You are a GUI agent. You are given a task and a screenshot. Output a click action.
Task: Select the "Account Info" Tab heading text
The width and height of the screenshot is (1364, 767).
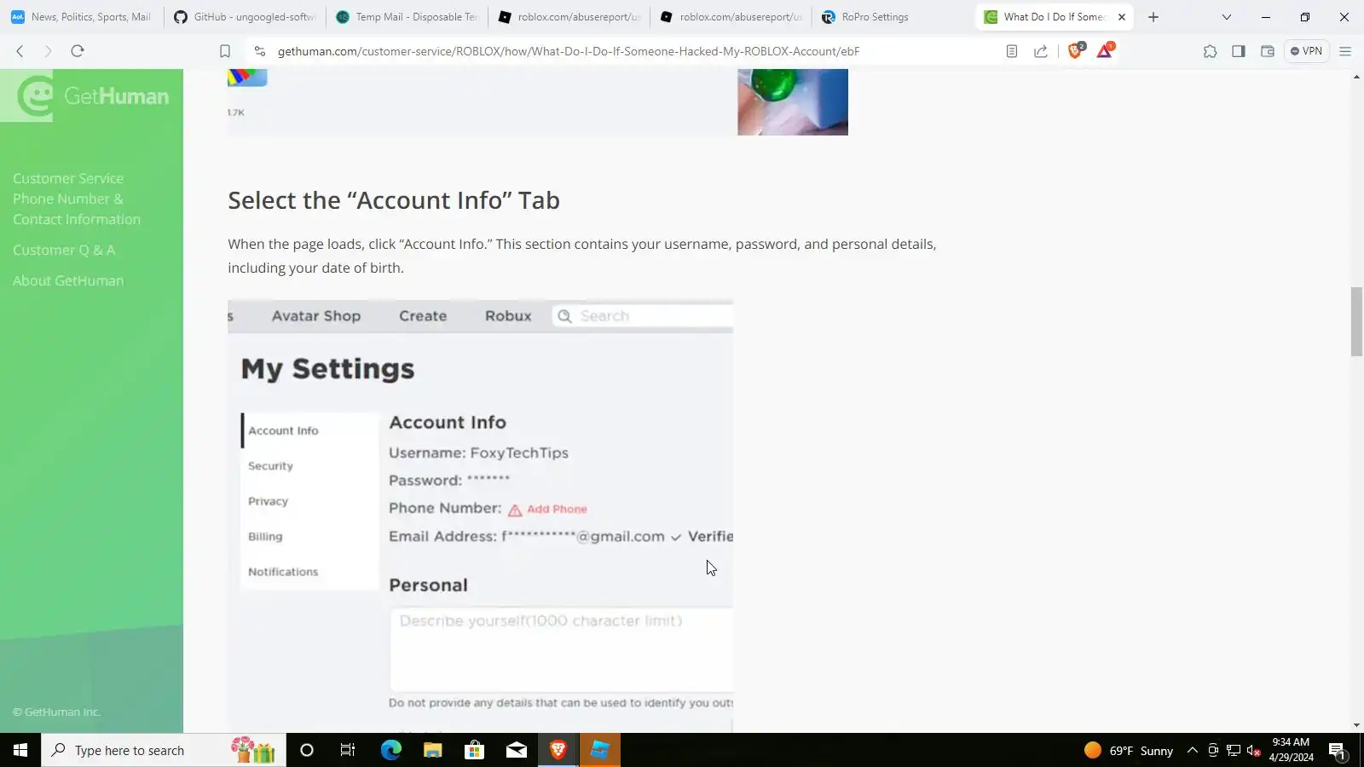tap(394, 200)
